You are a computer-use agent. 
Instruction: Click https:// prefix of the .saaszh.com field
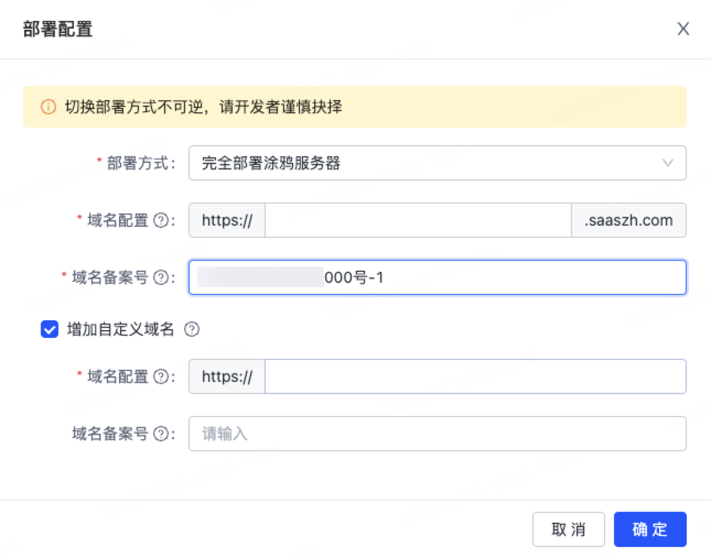point(227,220)
